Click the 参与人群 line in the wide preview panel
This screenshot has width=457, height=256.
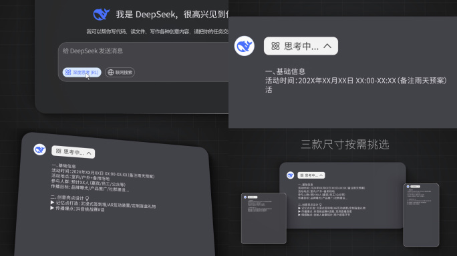(321, 195)
